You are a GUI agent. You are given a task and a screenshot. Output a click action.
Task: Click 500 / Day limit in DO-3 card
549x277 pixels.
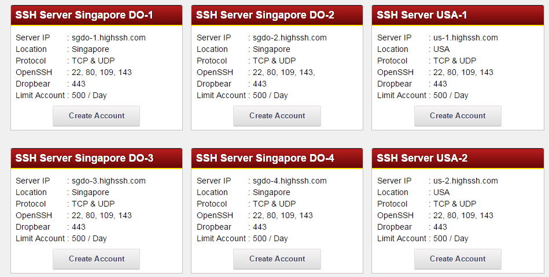point(89,238)
